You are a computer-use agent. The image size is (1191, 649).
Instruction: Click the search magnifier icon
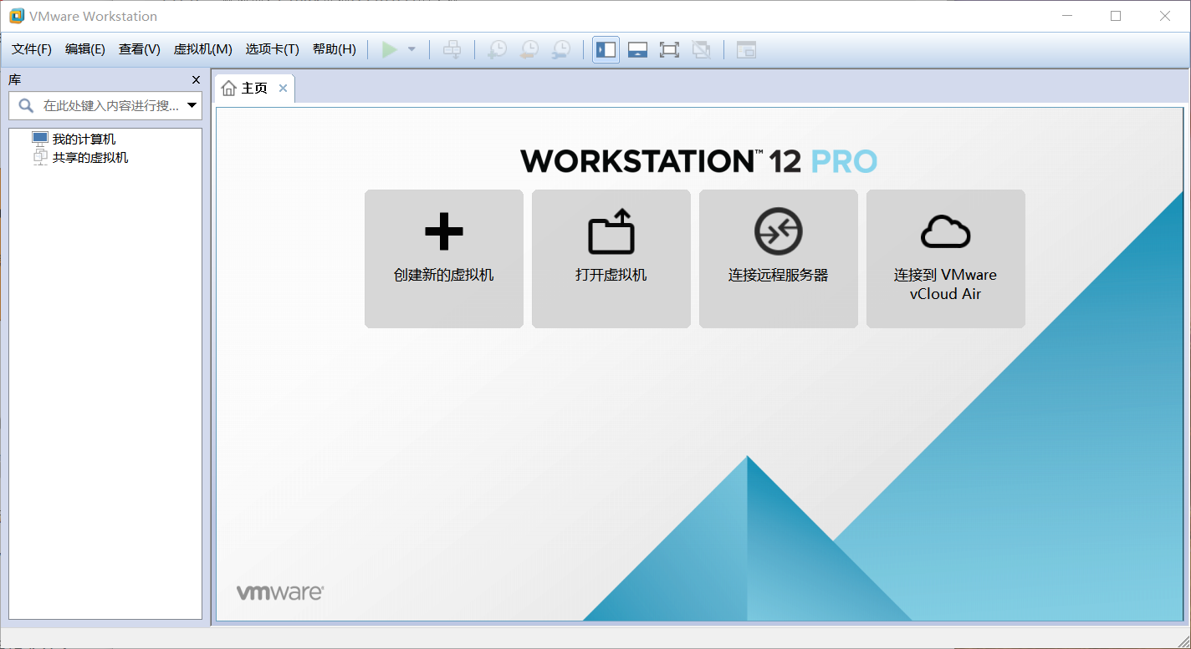(x=26, y=105)
